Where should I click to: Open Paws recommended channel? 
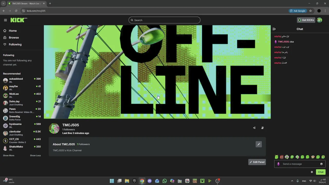click(x=22, y=110)
